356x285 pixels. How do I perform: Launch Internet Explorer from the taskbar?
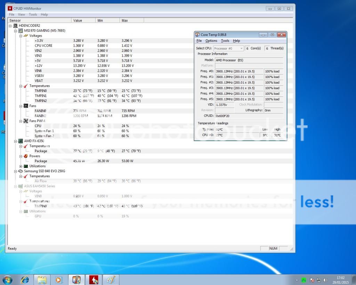point(25,280)
